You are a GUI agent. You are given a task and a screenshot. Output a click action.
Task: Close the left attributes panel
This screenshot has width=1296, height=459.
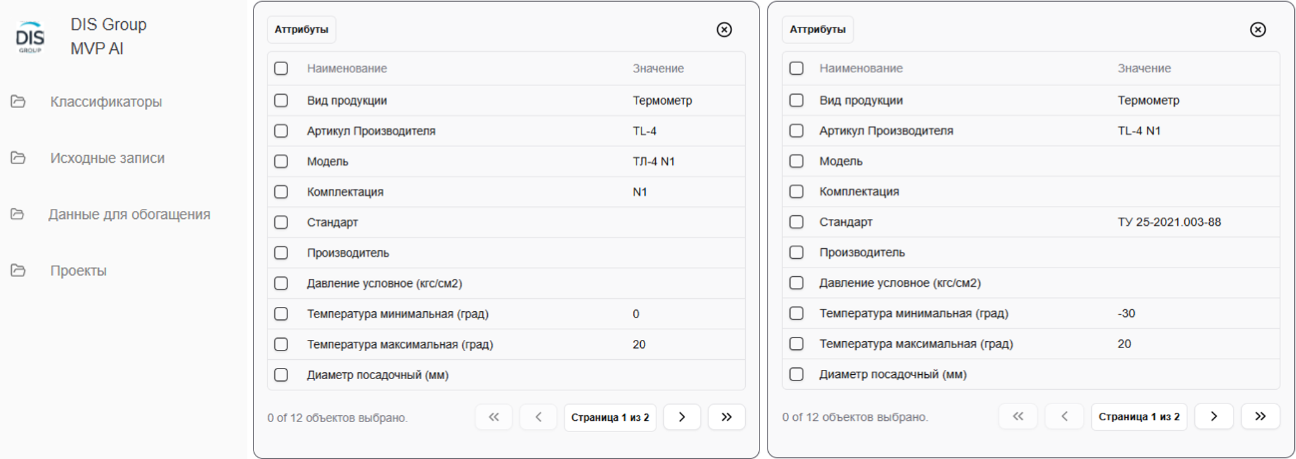(724, 29)
